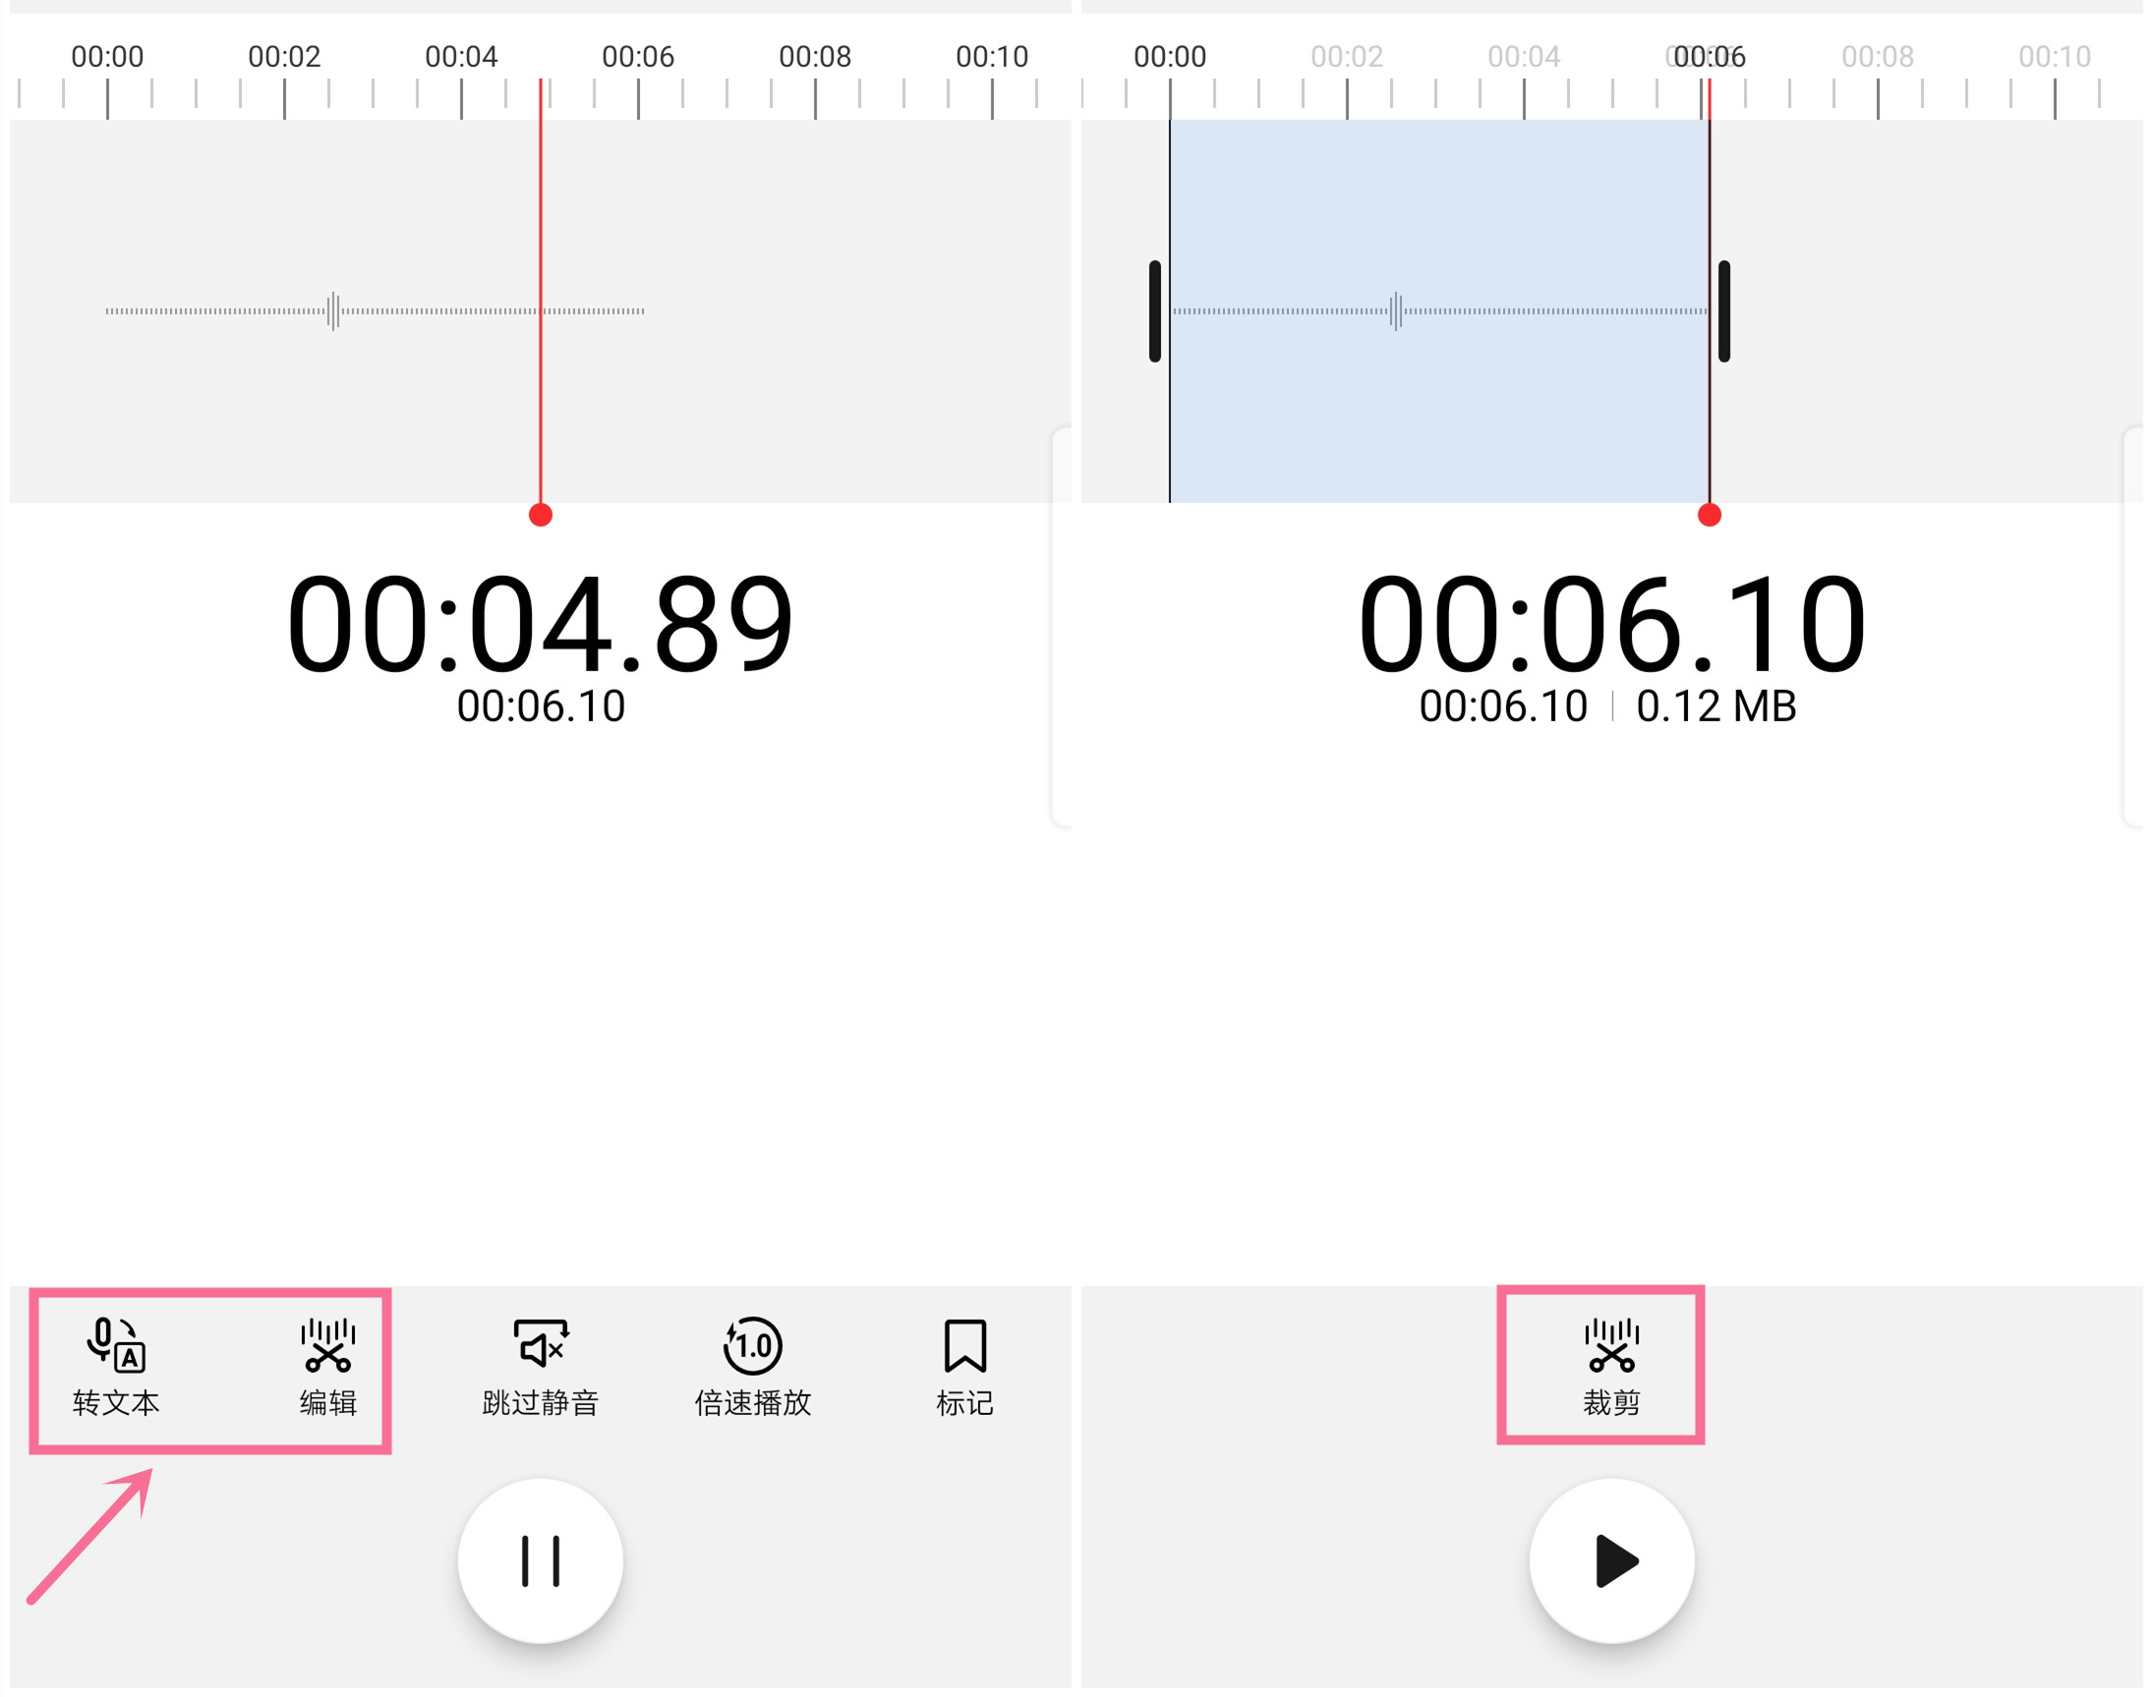
Task: Click the 0.12 MB file size label
Action: 1716,707
